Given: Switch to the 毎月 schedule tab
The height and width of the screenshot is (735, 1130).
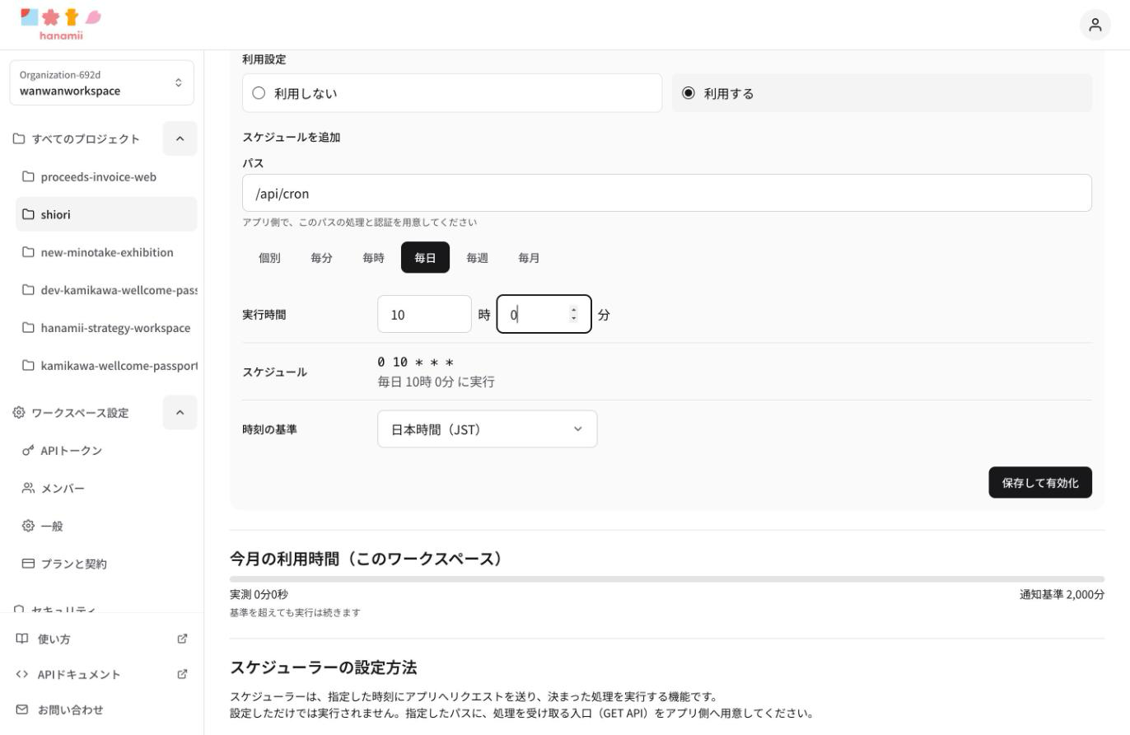Looking at the screenshot, I should click(x=529, y=258).
